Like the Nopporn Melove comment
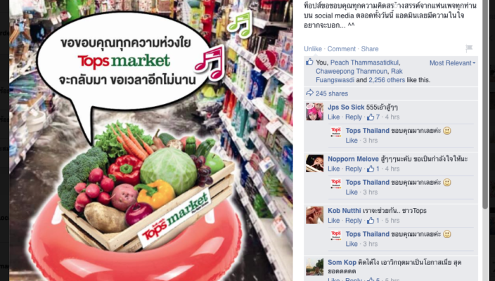This screenshot has height=281, width=495. pos(333,169)
